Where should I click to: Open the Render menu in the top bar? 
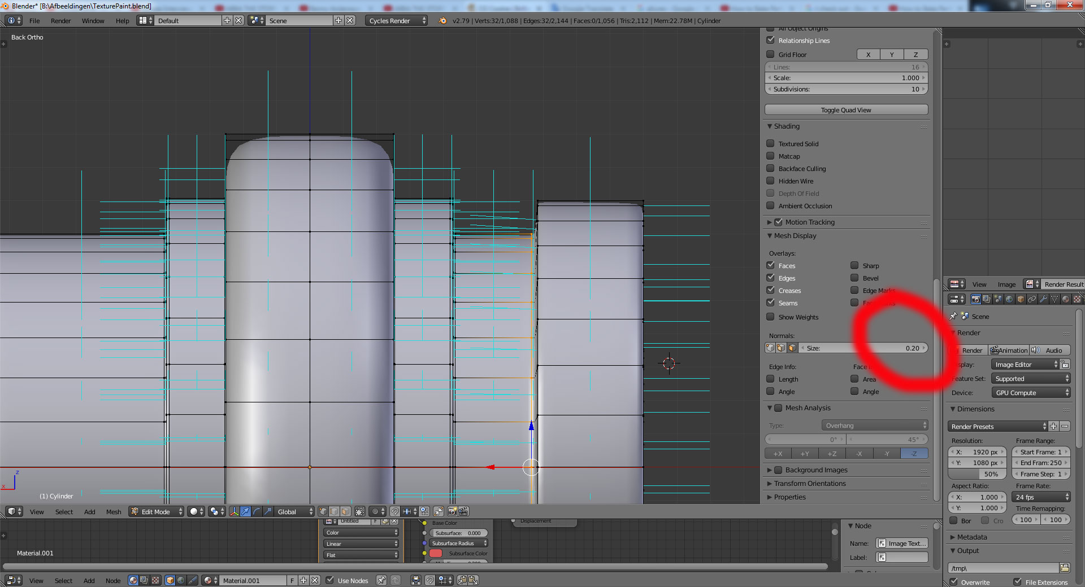point(60,21)
